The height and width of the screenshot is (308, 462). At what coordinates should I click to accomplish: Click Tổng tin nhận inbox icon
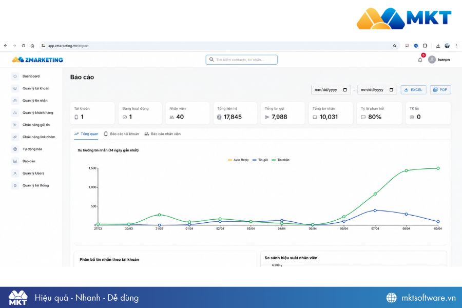point(315,117)
